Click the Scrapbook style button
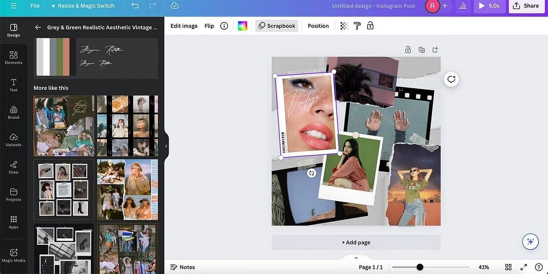548x274 pixels. coord(277,26)
